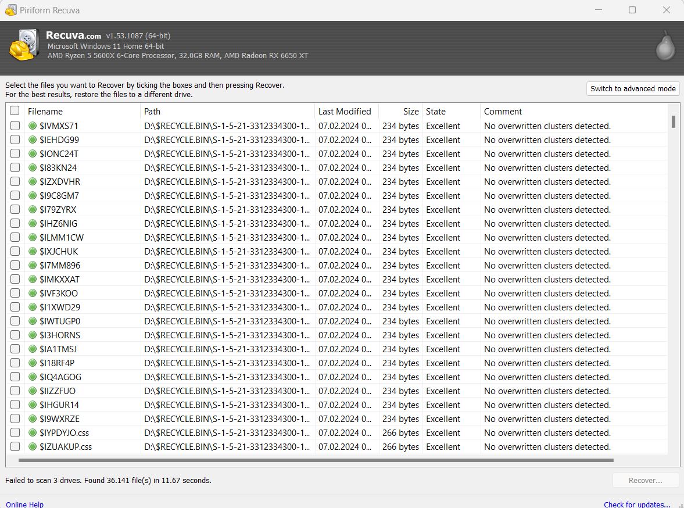Select the checkbox for $IHGUR14

(x=15, y=405)
